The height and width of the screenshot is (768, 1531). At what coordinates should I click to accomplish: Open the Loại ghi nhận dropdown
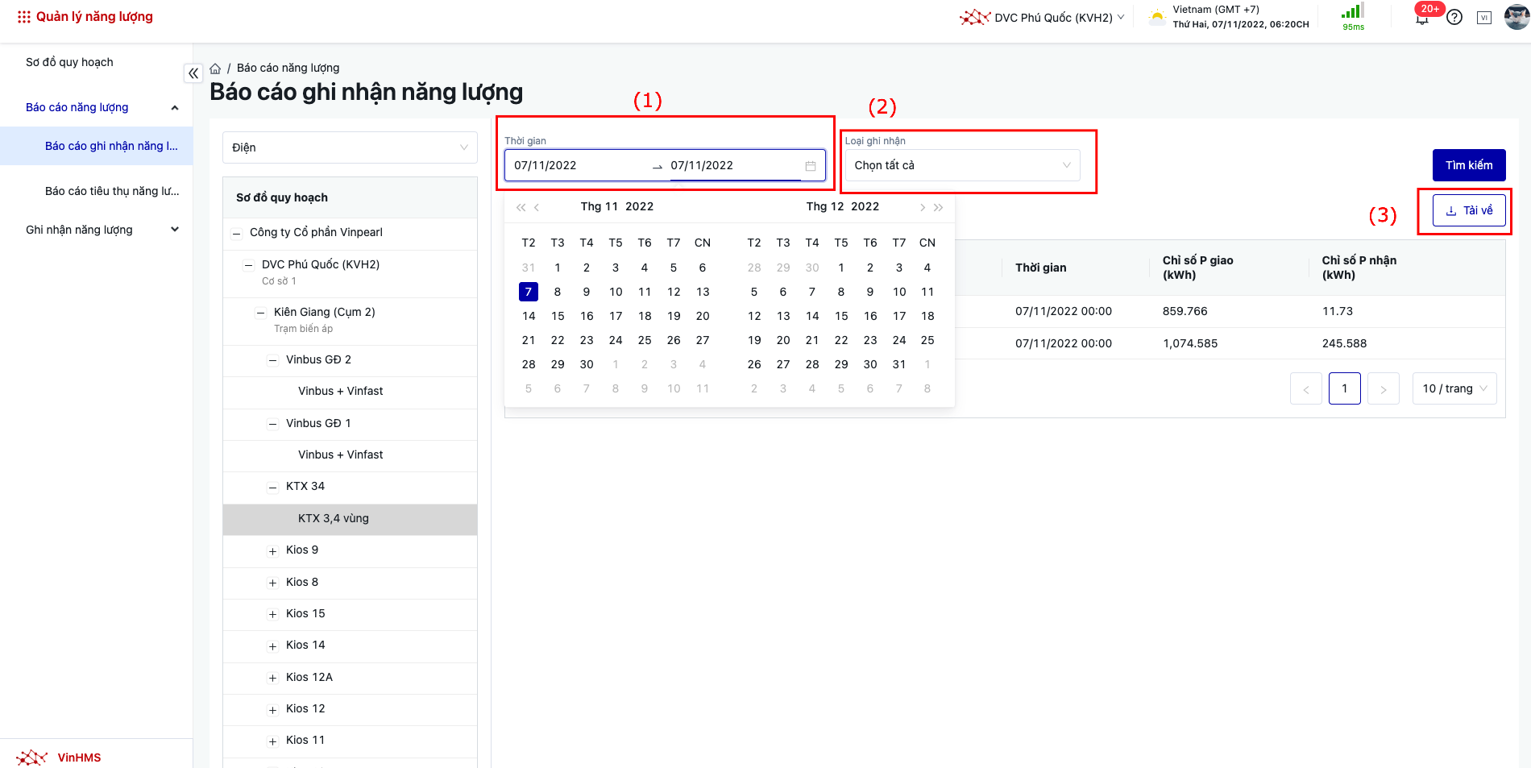(x=962, y=165)
